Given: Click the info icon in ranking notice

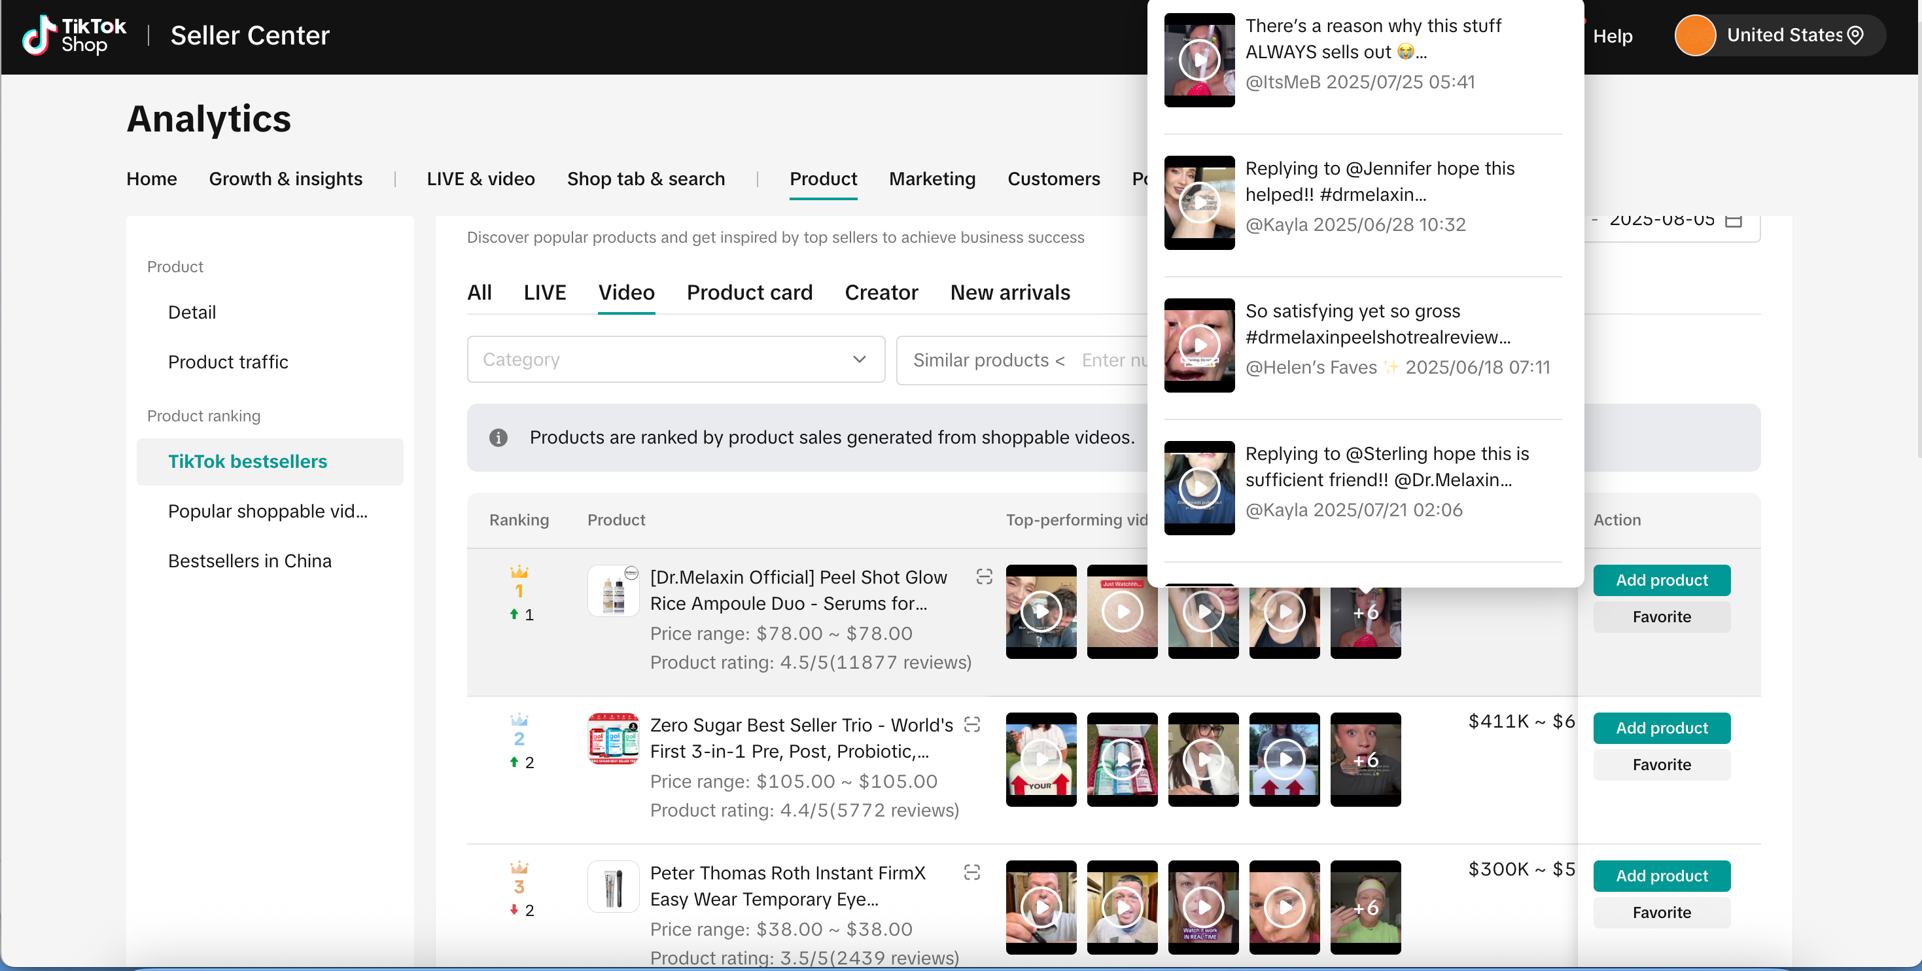Looking at the screenshot, I should tap(498, 437).
